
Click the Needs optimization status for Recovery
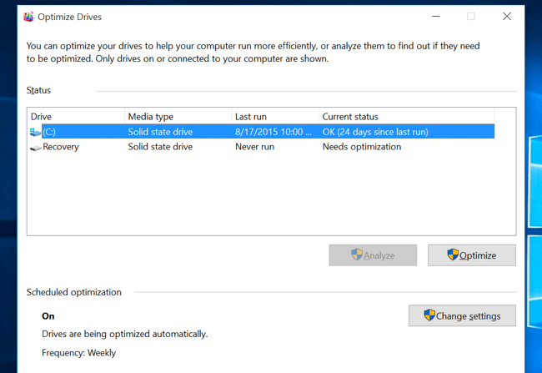[x=361, y=147]
